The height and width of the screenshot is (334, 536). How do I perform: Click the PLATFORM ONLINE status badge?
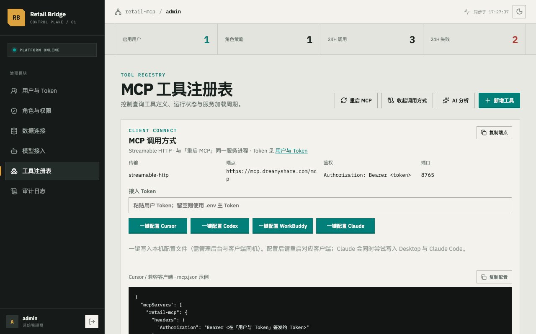(52, 50)
